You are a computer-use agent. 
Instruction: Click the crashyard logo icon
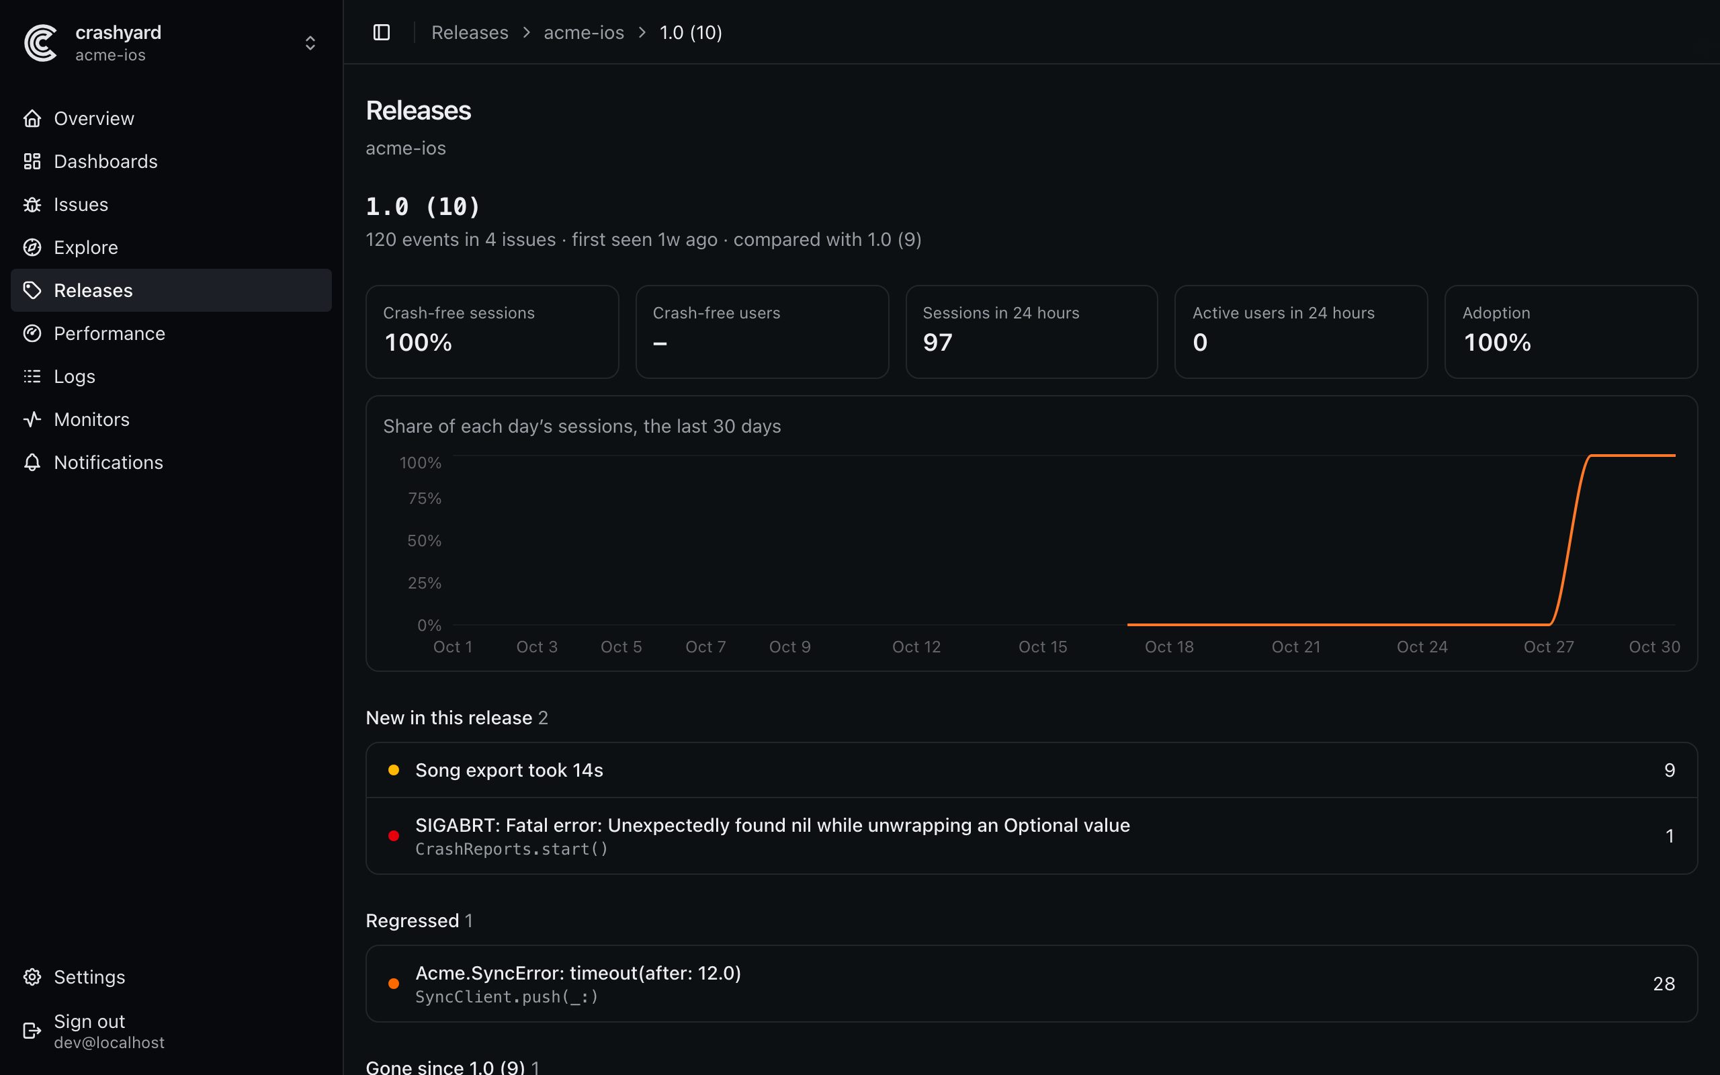tap(40, 42)
